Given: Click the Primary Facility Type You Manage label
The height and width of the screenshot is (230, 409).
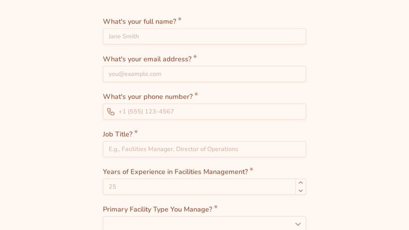Looking at the screenshot, I should coord(157,210).
